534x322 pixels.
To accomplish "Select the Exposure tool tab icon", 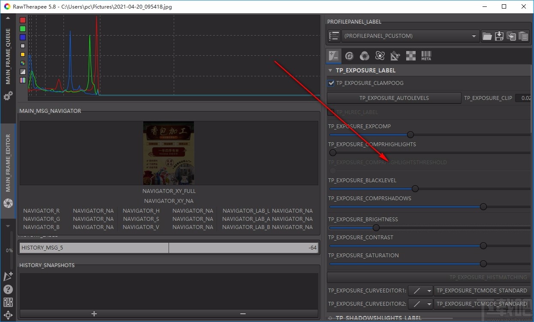I will coord(334,55).
